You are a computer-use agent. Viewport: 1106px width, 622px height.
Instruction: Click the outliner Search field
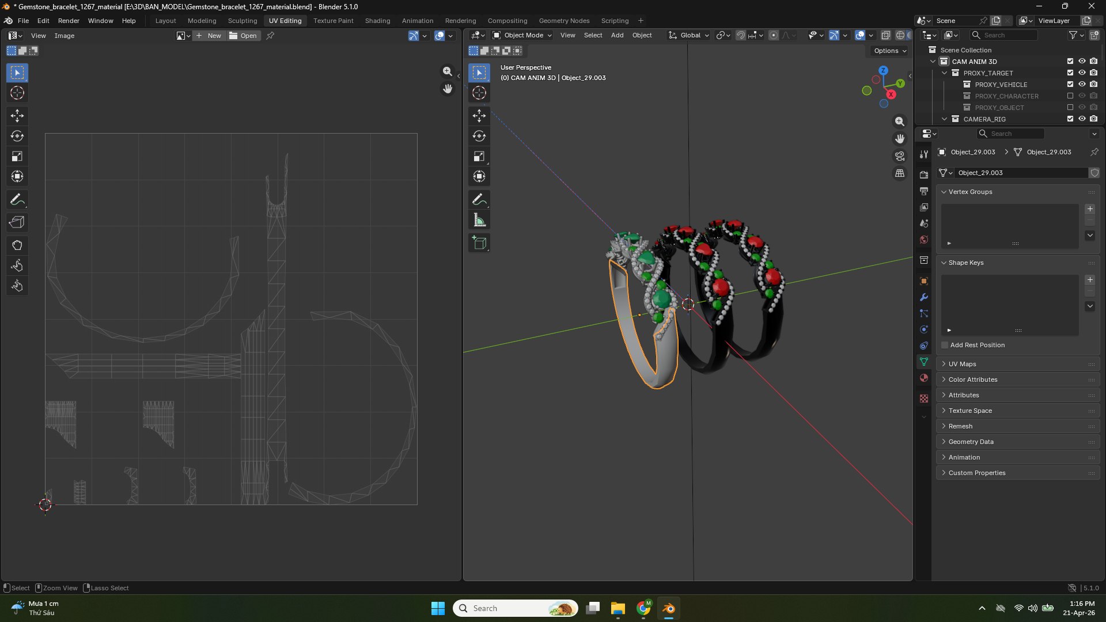pos(1004,35)
